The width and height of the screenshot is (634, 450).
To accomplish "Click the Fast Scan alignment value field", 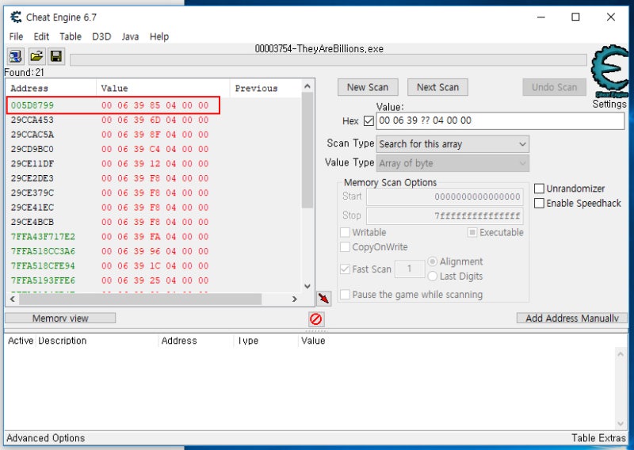I will click(410, 269).
